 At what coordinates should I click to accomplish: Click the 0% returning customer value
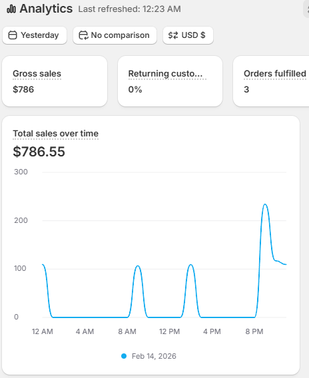point(135,89)
